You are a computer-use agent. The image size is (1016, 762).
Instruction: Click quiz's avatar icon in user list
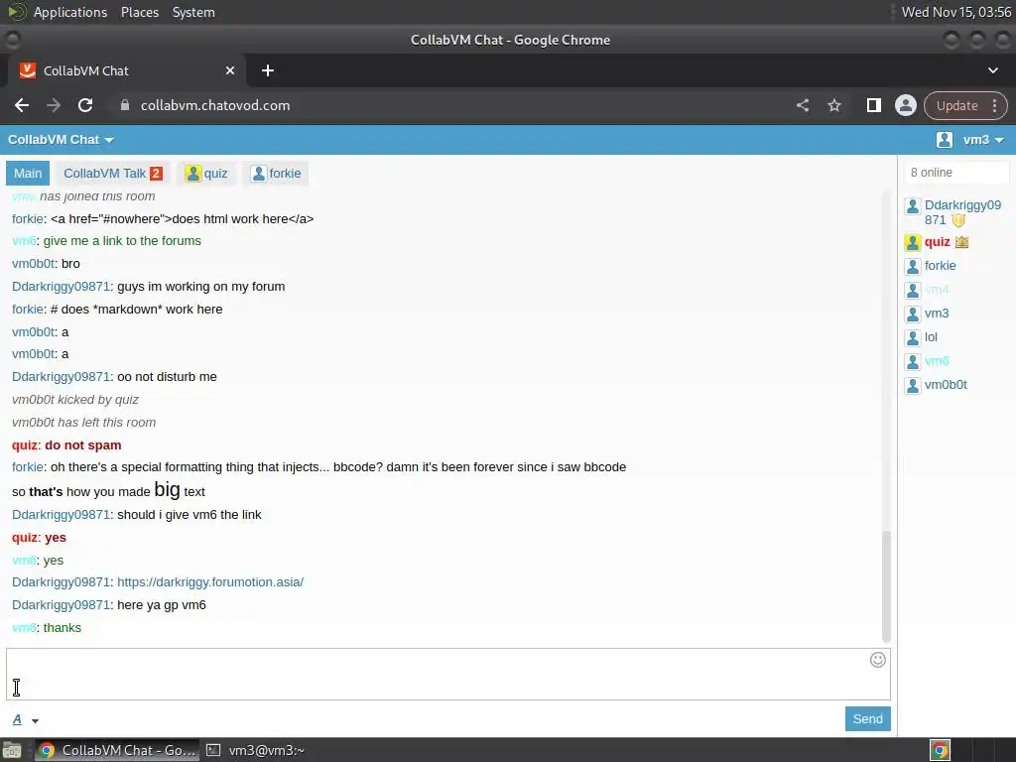tap(913, 243)
